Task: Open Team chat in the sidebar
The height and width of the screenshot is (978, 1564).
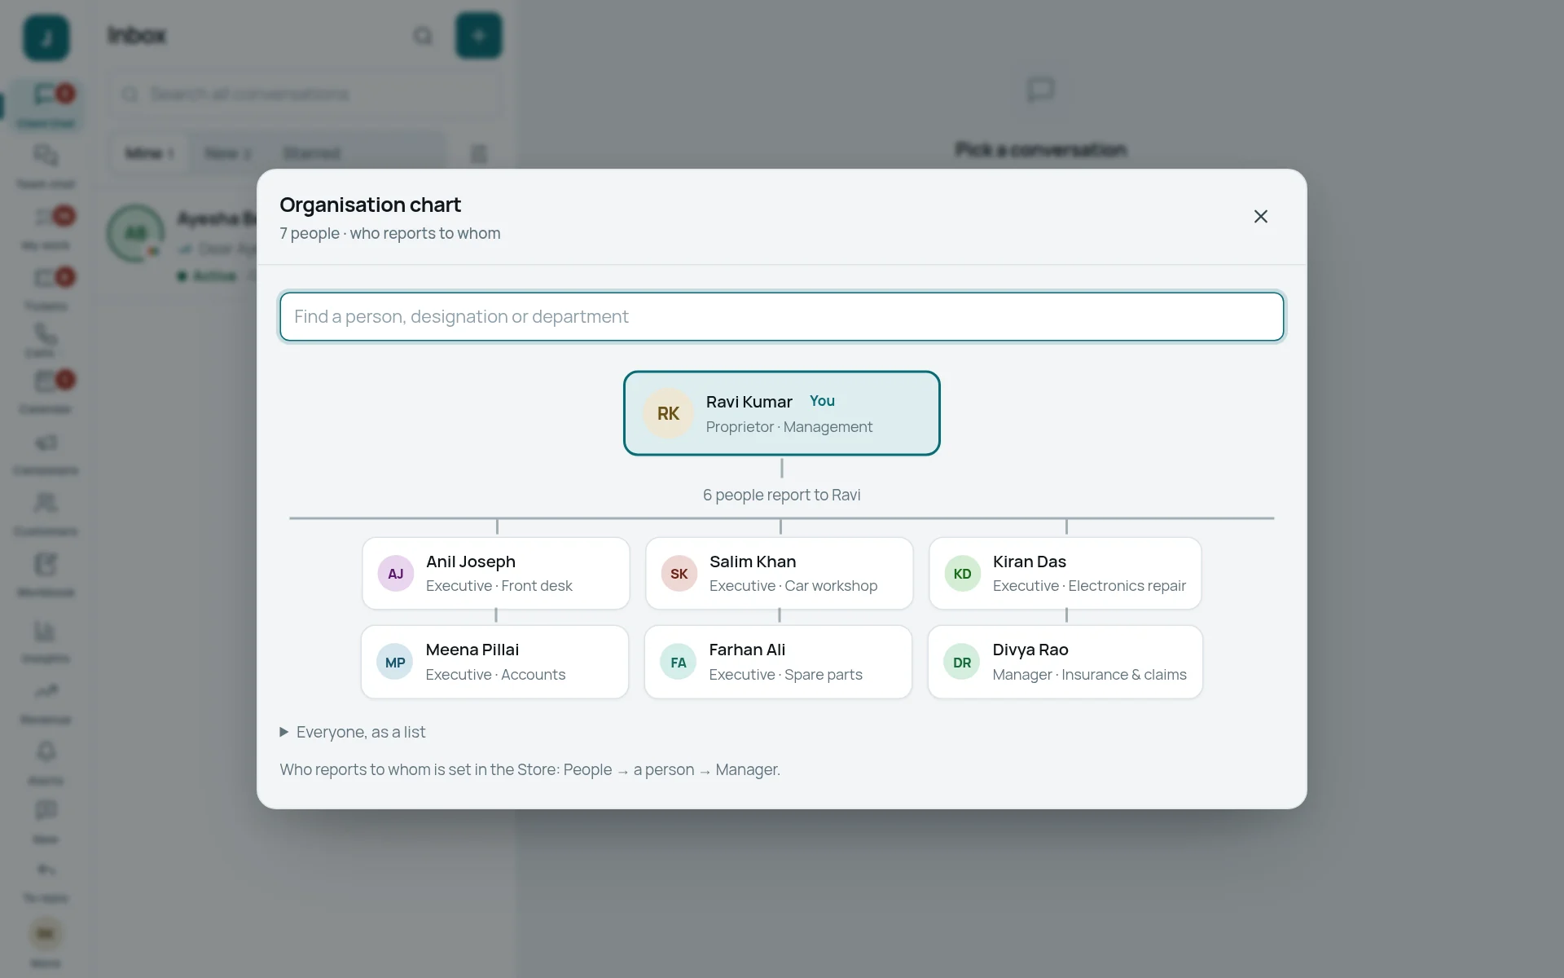Action: [46, 166]
